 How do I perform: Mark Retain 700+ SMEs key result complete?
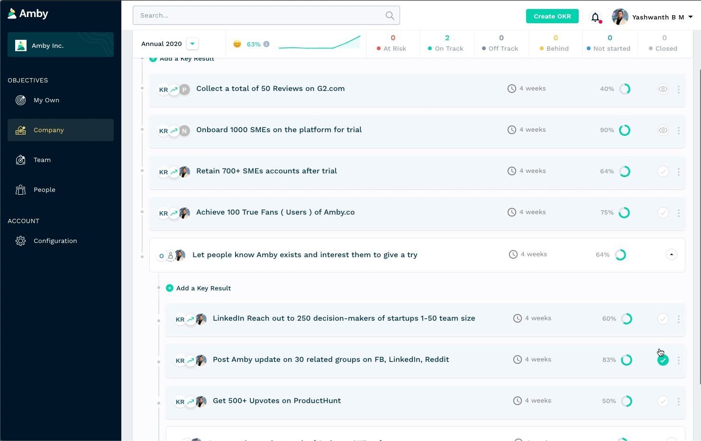663,171
